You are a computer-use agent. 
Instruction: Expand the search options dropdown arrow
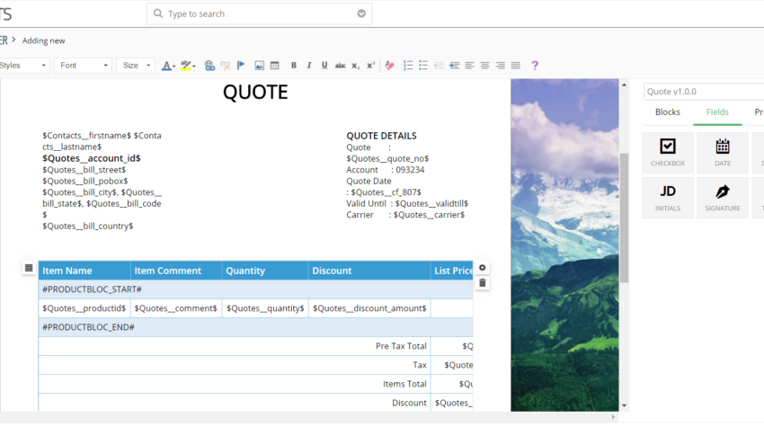pos(361,13)
